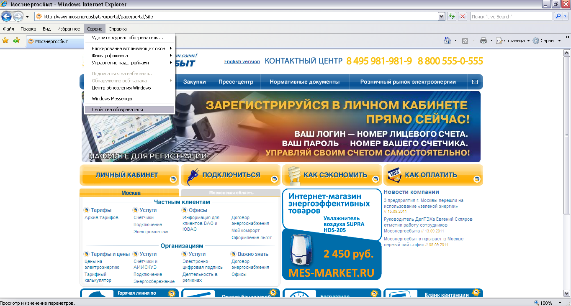Open the Избранное menu

[68, 29]
